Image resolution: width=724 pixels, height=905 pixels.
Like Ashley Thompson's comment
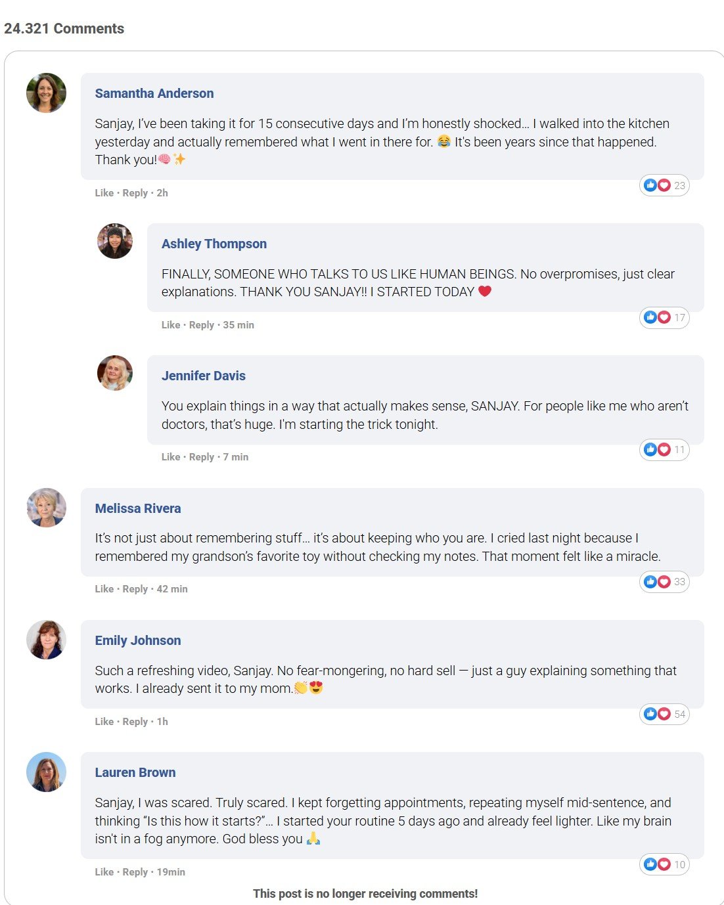pyautogui.click(x=170, y=324)
